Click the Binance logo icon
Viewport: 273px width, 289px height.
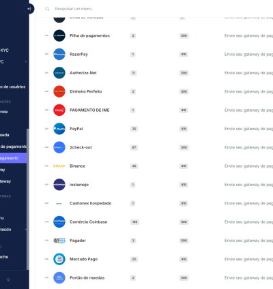point(59,166)
